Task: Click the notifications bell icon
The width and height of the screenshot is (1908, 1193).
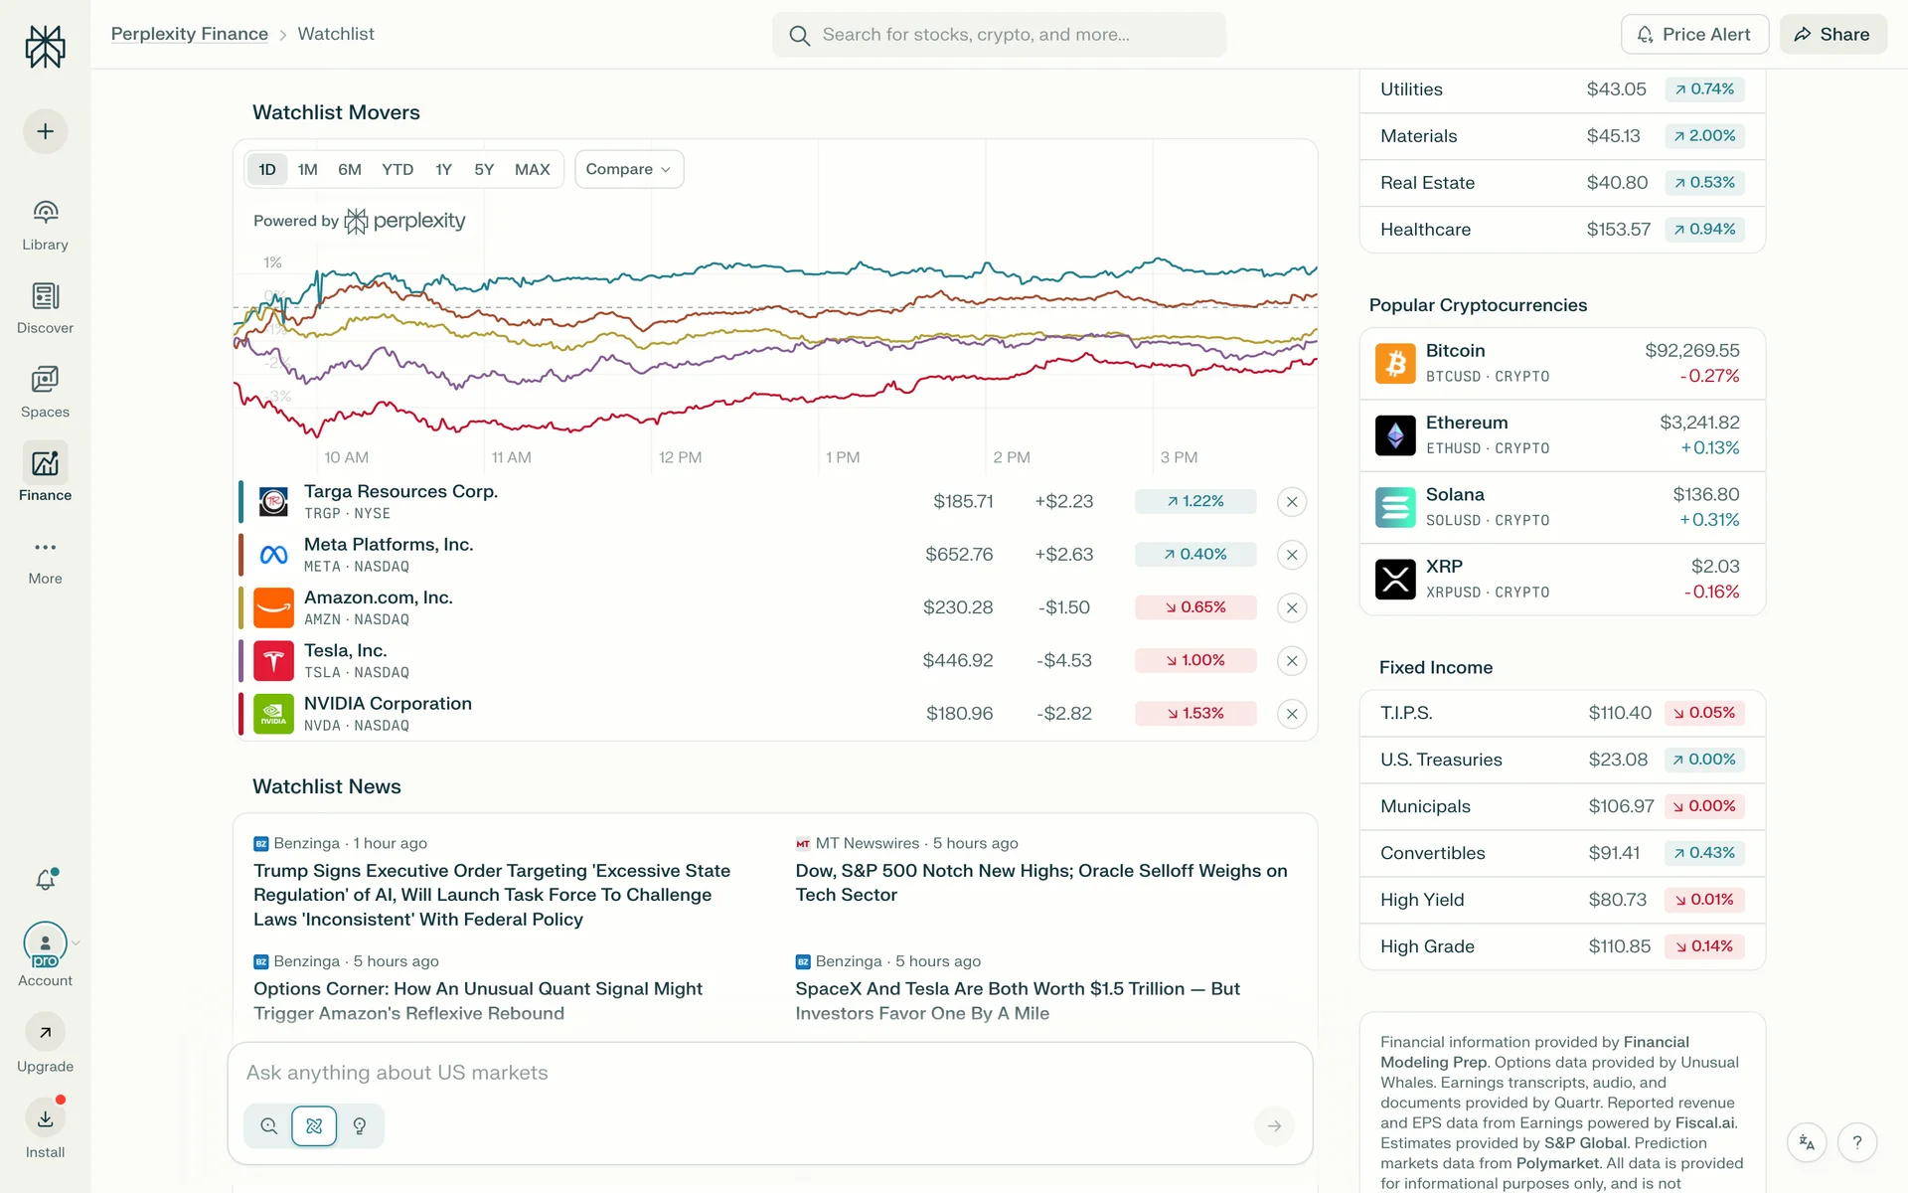Action: [x=45, y=880]
